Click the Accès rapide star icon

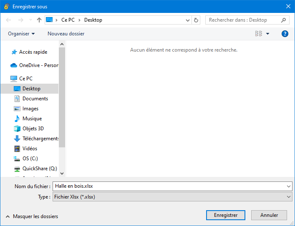point(14,52)
